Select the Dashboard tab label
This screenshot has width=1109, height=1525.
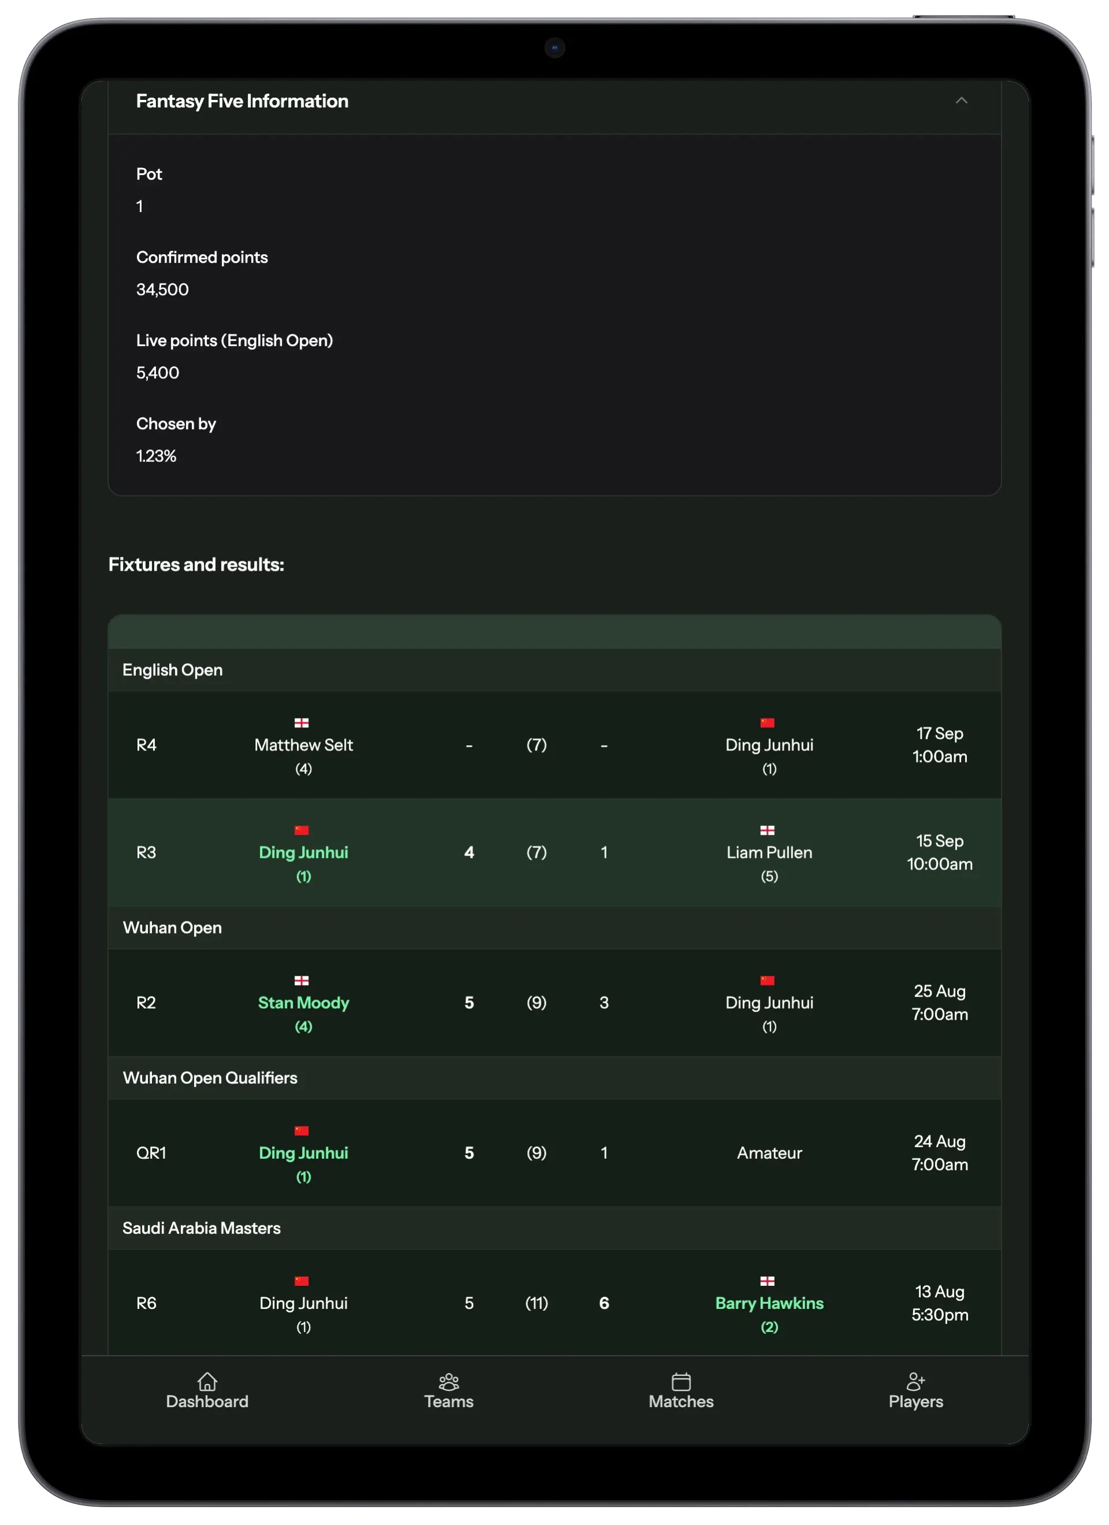pyautogui.click(x=207, y=1401)
